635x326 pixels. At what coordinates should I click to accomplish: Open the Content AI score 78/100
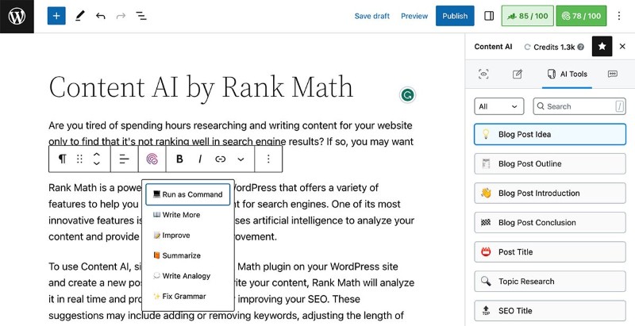pos(581,16)
